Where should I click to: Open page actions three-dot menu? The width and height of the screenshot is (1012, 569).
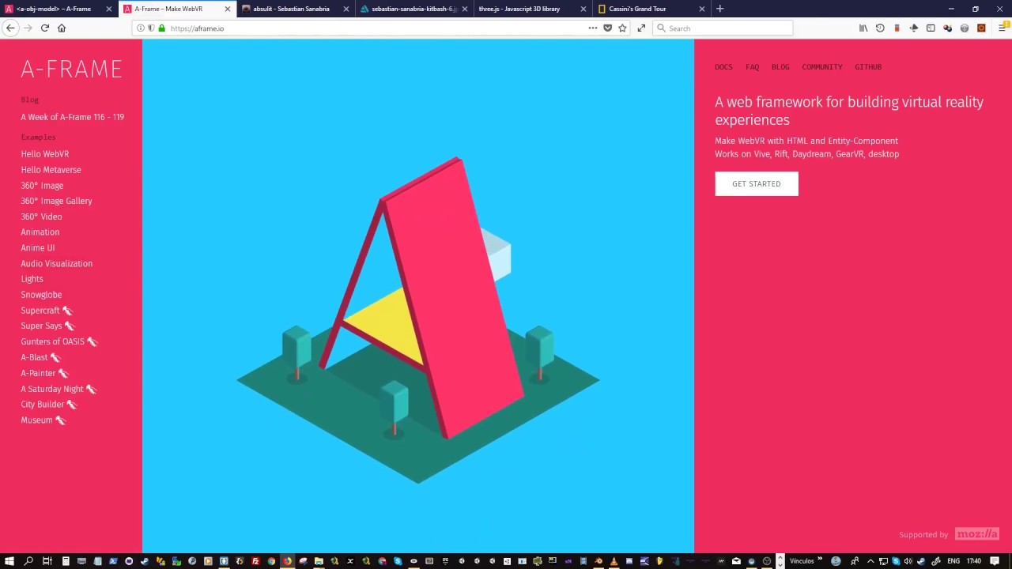tap(592, 28)
